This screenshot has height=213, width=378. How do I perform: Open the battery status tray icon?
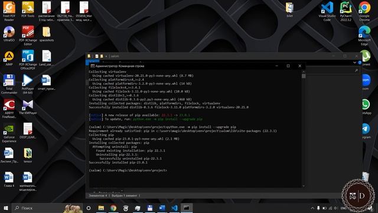coord(324,208)
